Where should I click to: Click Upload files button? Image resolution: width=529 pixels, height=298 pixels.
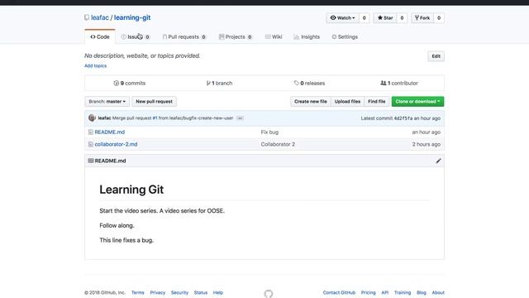point(347,101)
